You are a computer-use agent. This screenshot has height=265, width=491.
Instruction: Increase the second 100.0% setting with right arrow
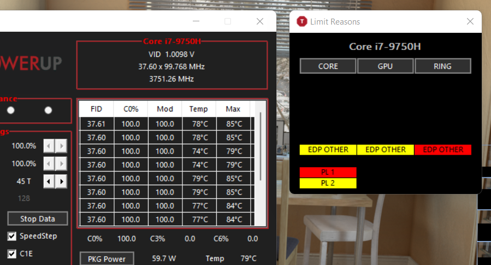(62, 164)
